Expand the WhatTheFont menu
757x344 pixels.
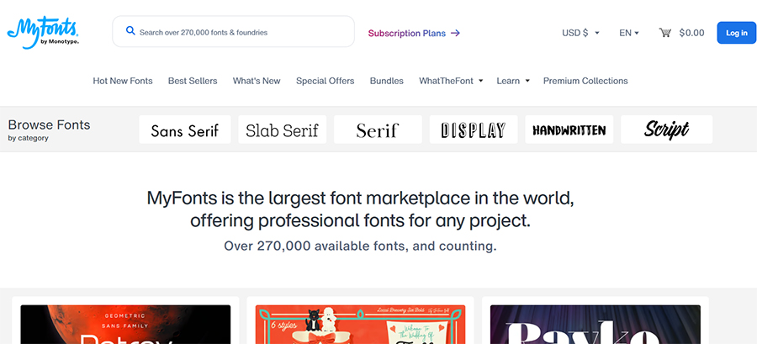pos(451,81)
